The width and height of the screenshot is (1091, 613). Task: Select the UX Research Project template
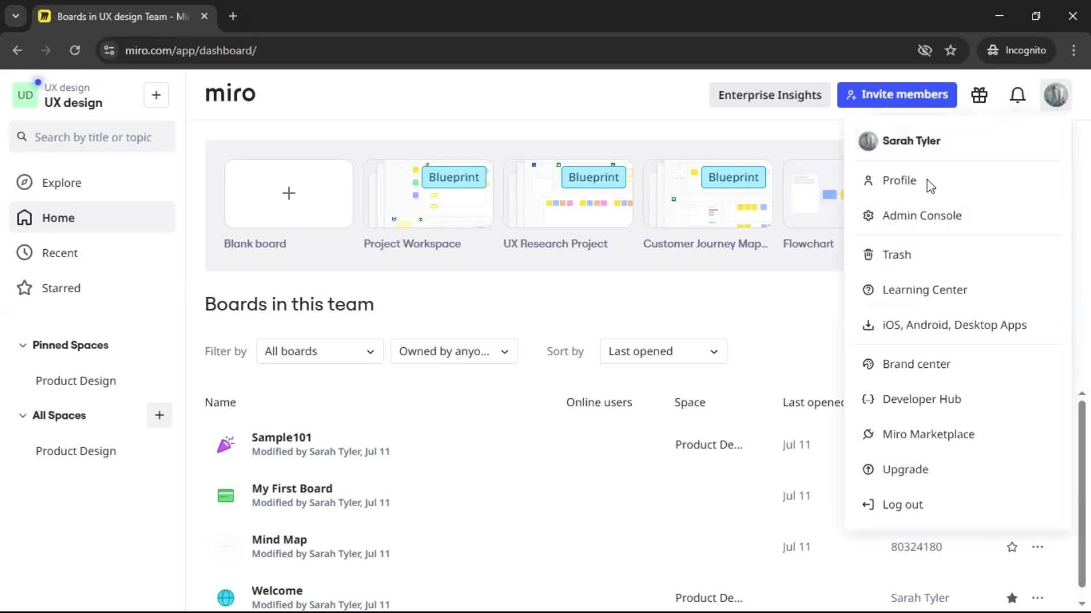[568, 194]
